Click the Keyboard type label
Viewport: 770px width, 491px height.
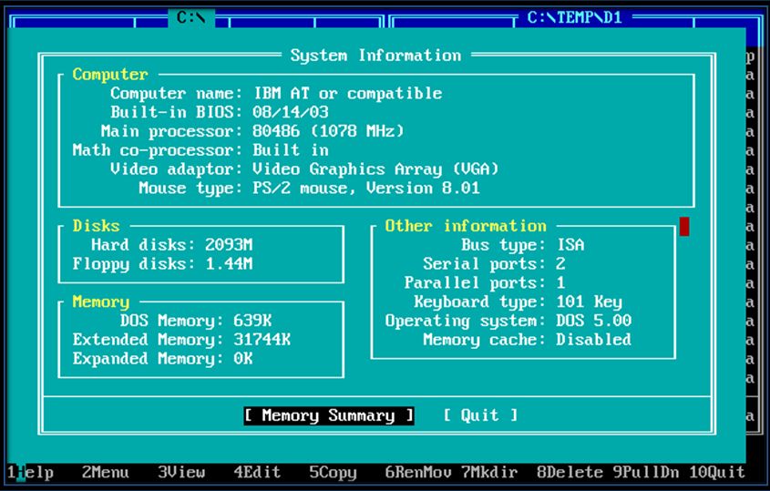pos(479,302)
